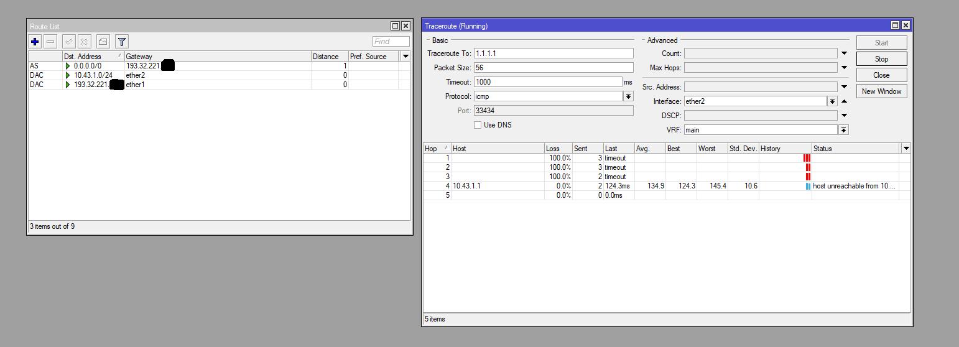Image resolution: width=959 pixels, height=347 pixels.
Task: Collapse the Interface option with up arrow
Action: (844, 101)
